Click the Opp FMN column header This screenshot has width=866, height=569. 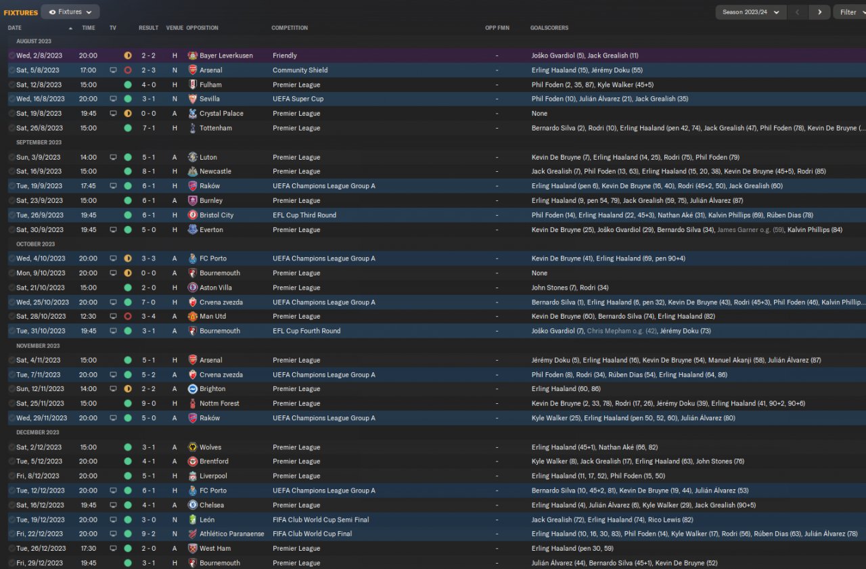497,28
